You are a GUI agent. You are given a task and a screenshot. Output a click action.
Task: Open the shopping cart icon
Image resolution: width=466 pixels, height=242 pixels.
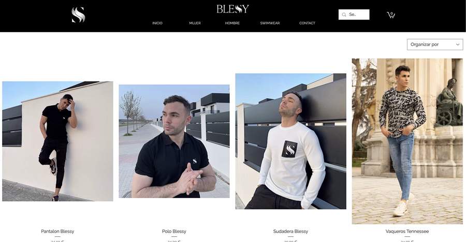click(x=391, y=15)
